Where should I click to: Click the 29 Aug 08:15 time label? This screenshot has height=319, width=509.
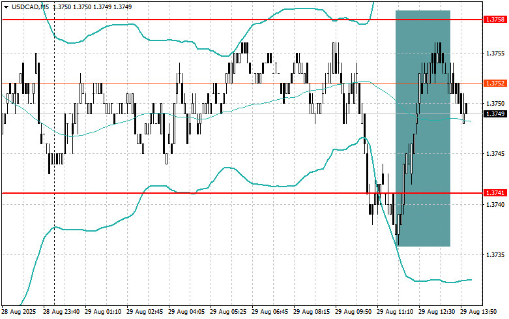coord(312,312)
